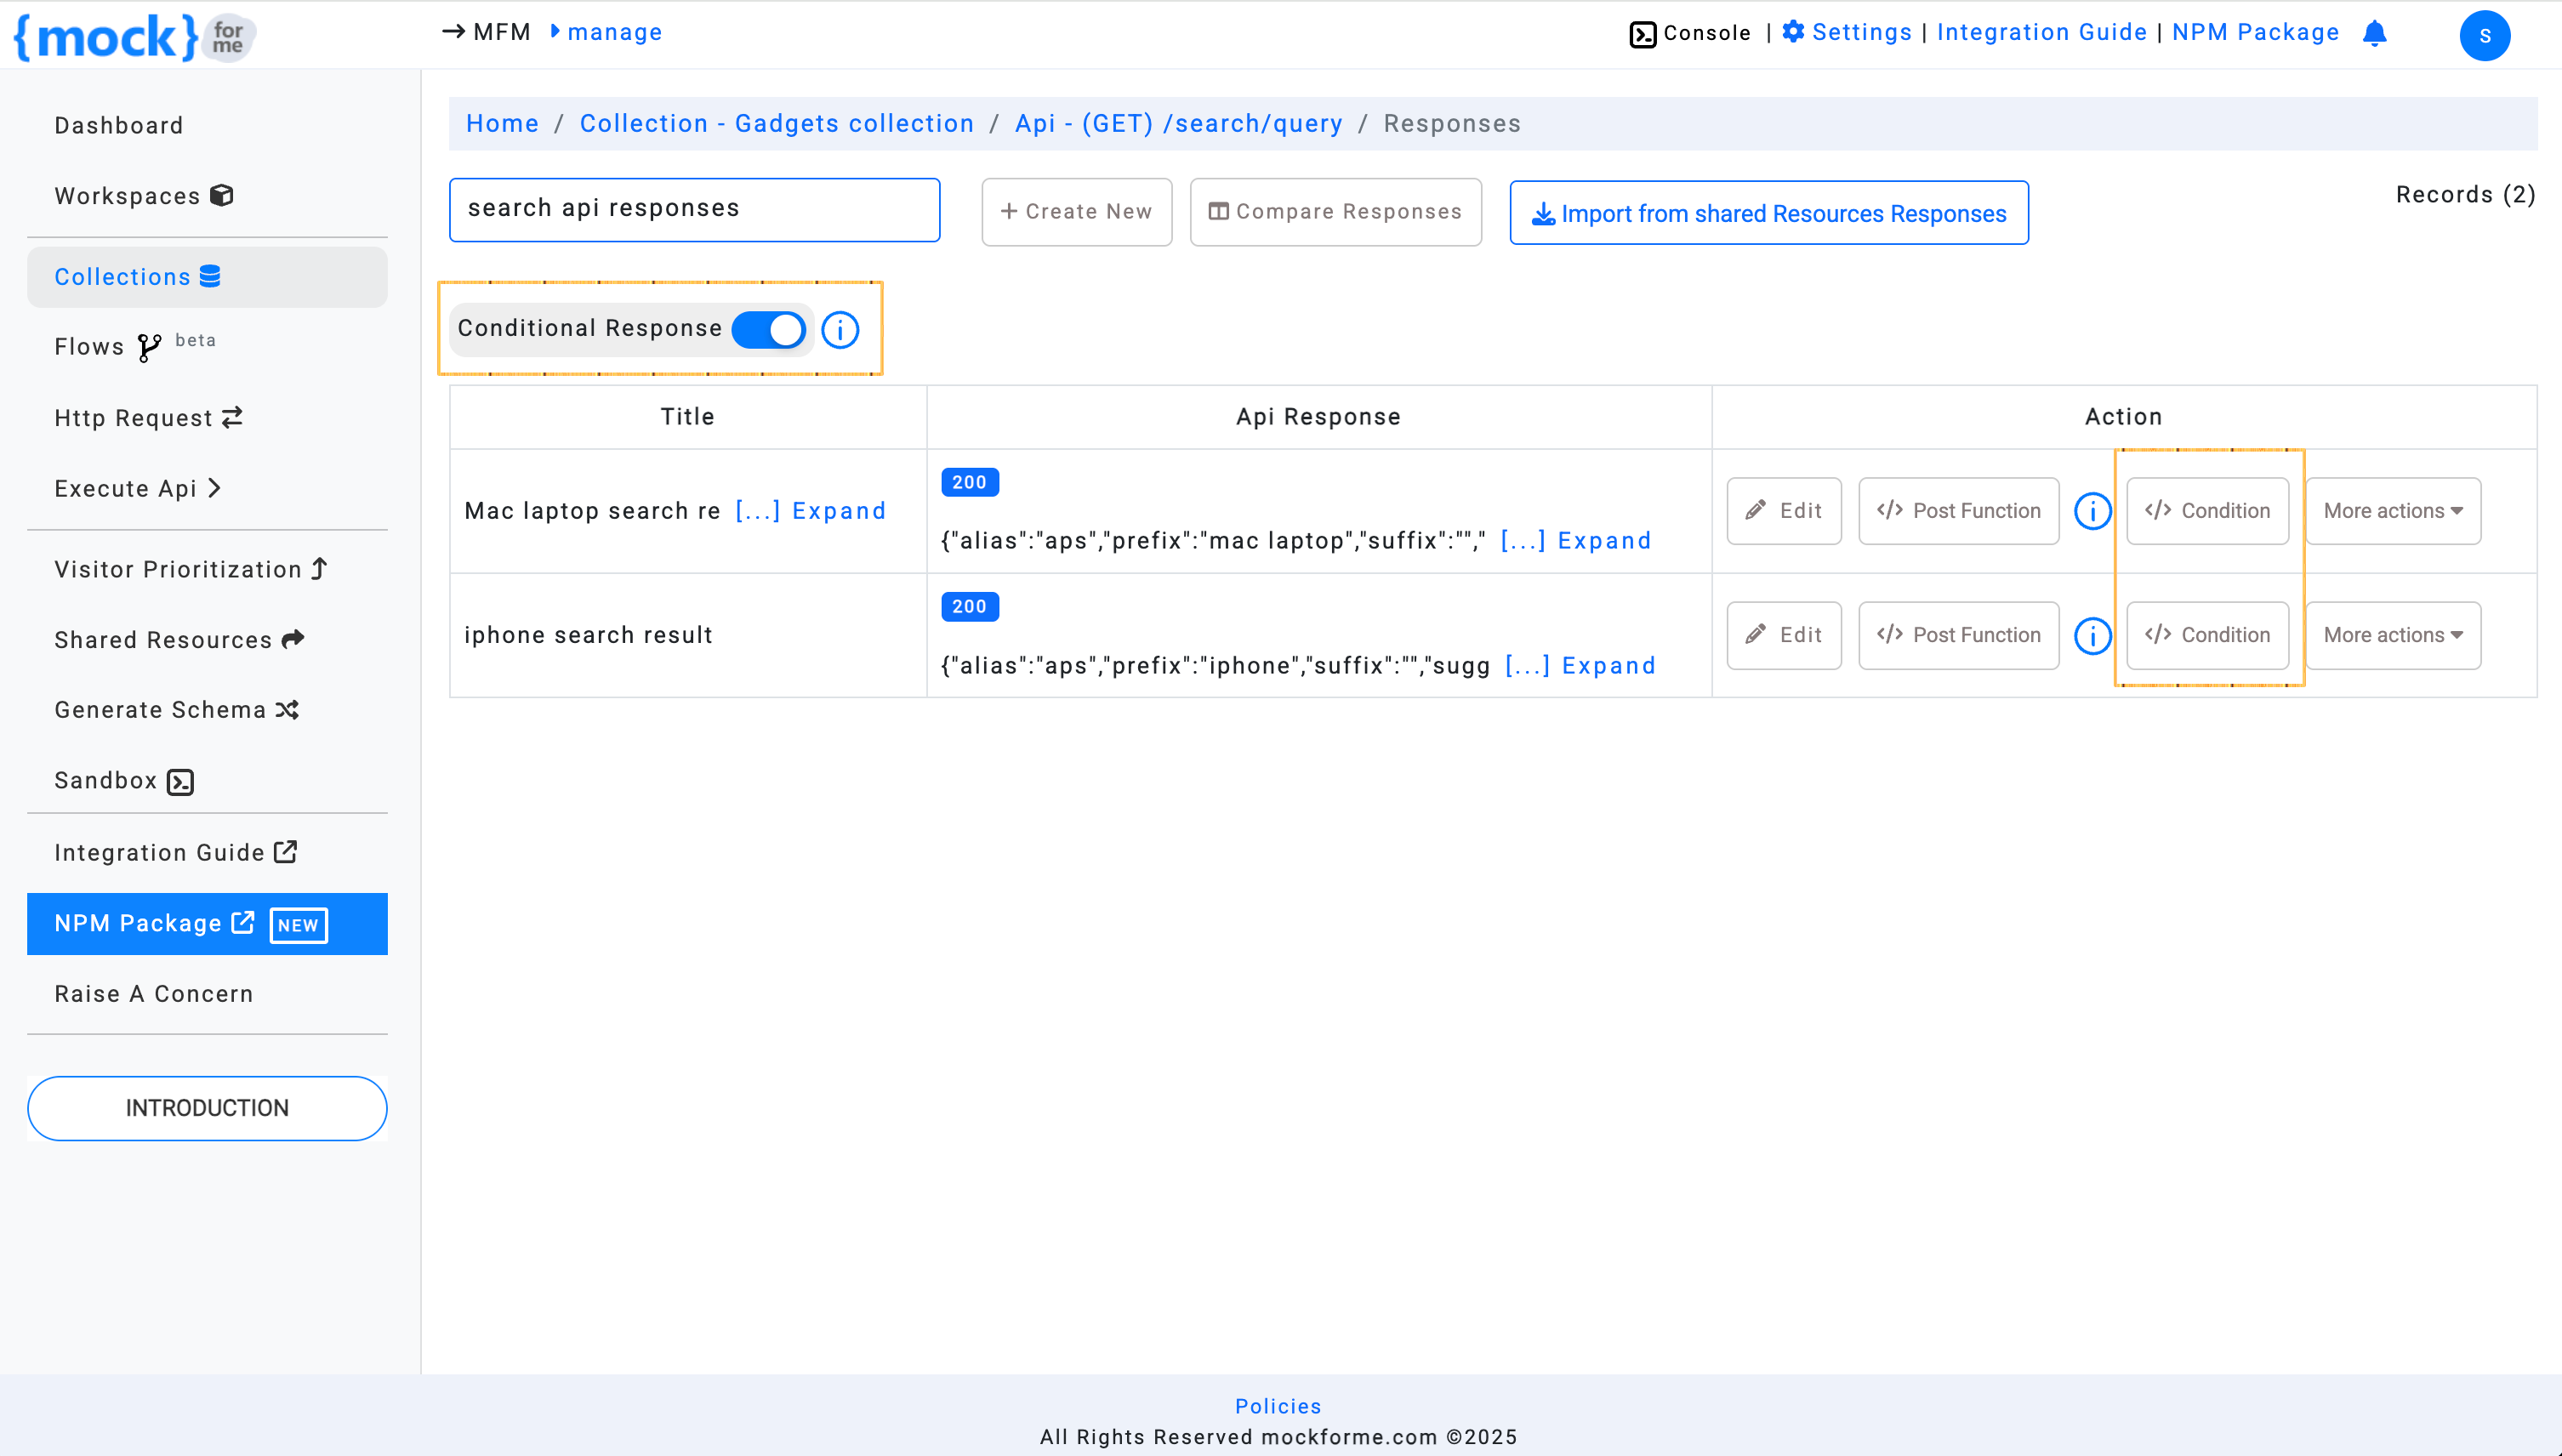Open More actions dropdown for iphone row
The width and height of the screenshot is (2562, 1456).
coord(2392,635)
